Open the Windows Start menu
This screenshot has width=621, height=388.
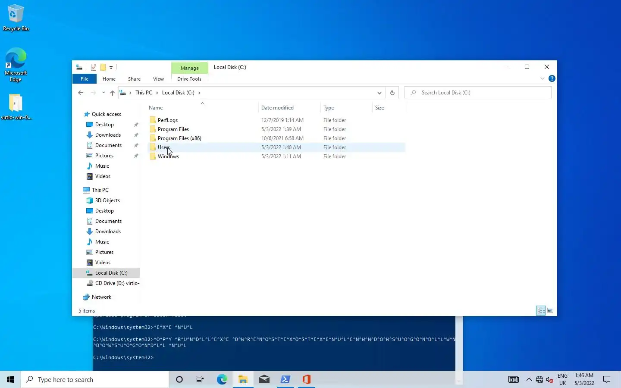10,379
